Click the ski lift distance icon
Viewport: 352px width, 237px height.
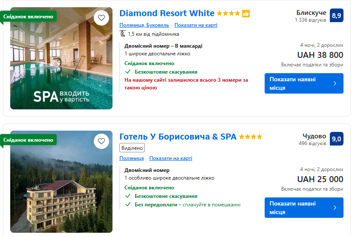point(122,34)
